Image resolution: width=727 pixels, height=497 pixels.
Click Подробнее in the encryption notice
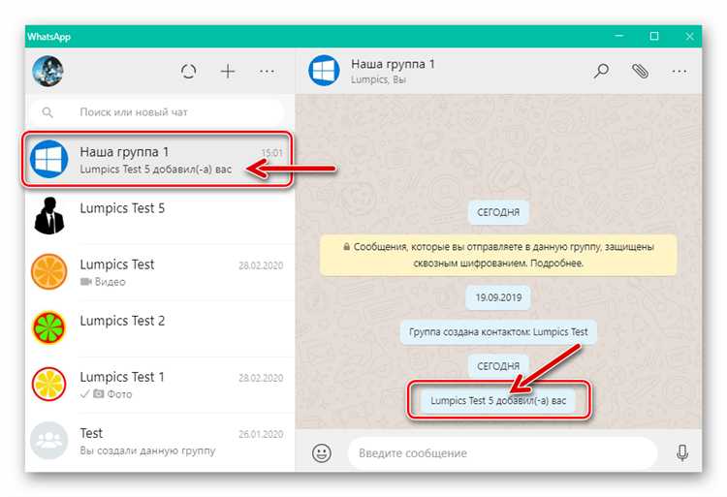point(556,264)
